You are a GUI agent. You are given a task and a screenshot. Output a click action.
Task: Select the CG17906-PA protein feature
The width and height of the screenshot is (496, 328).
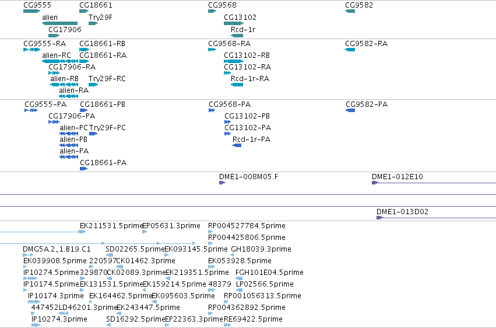pos(54,122)
